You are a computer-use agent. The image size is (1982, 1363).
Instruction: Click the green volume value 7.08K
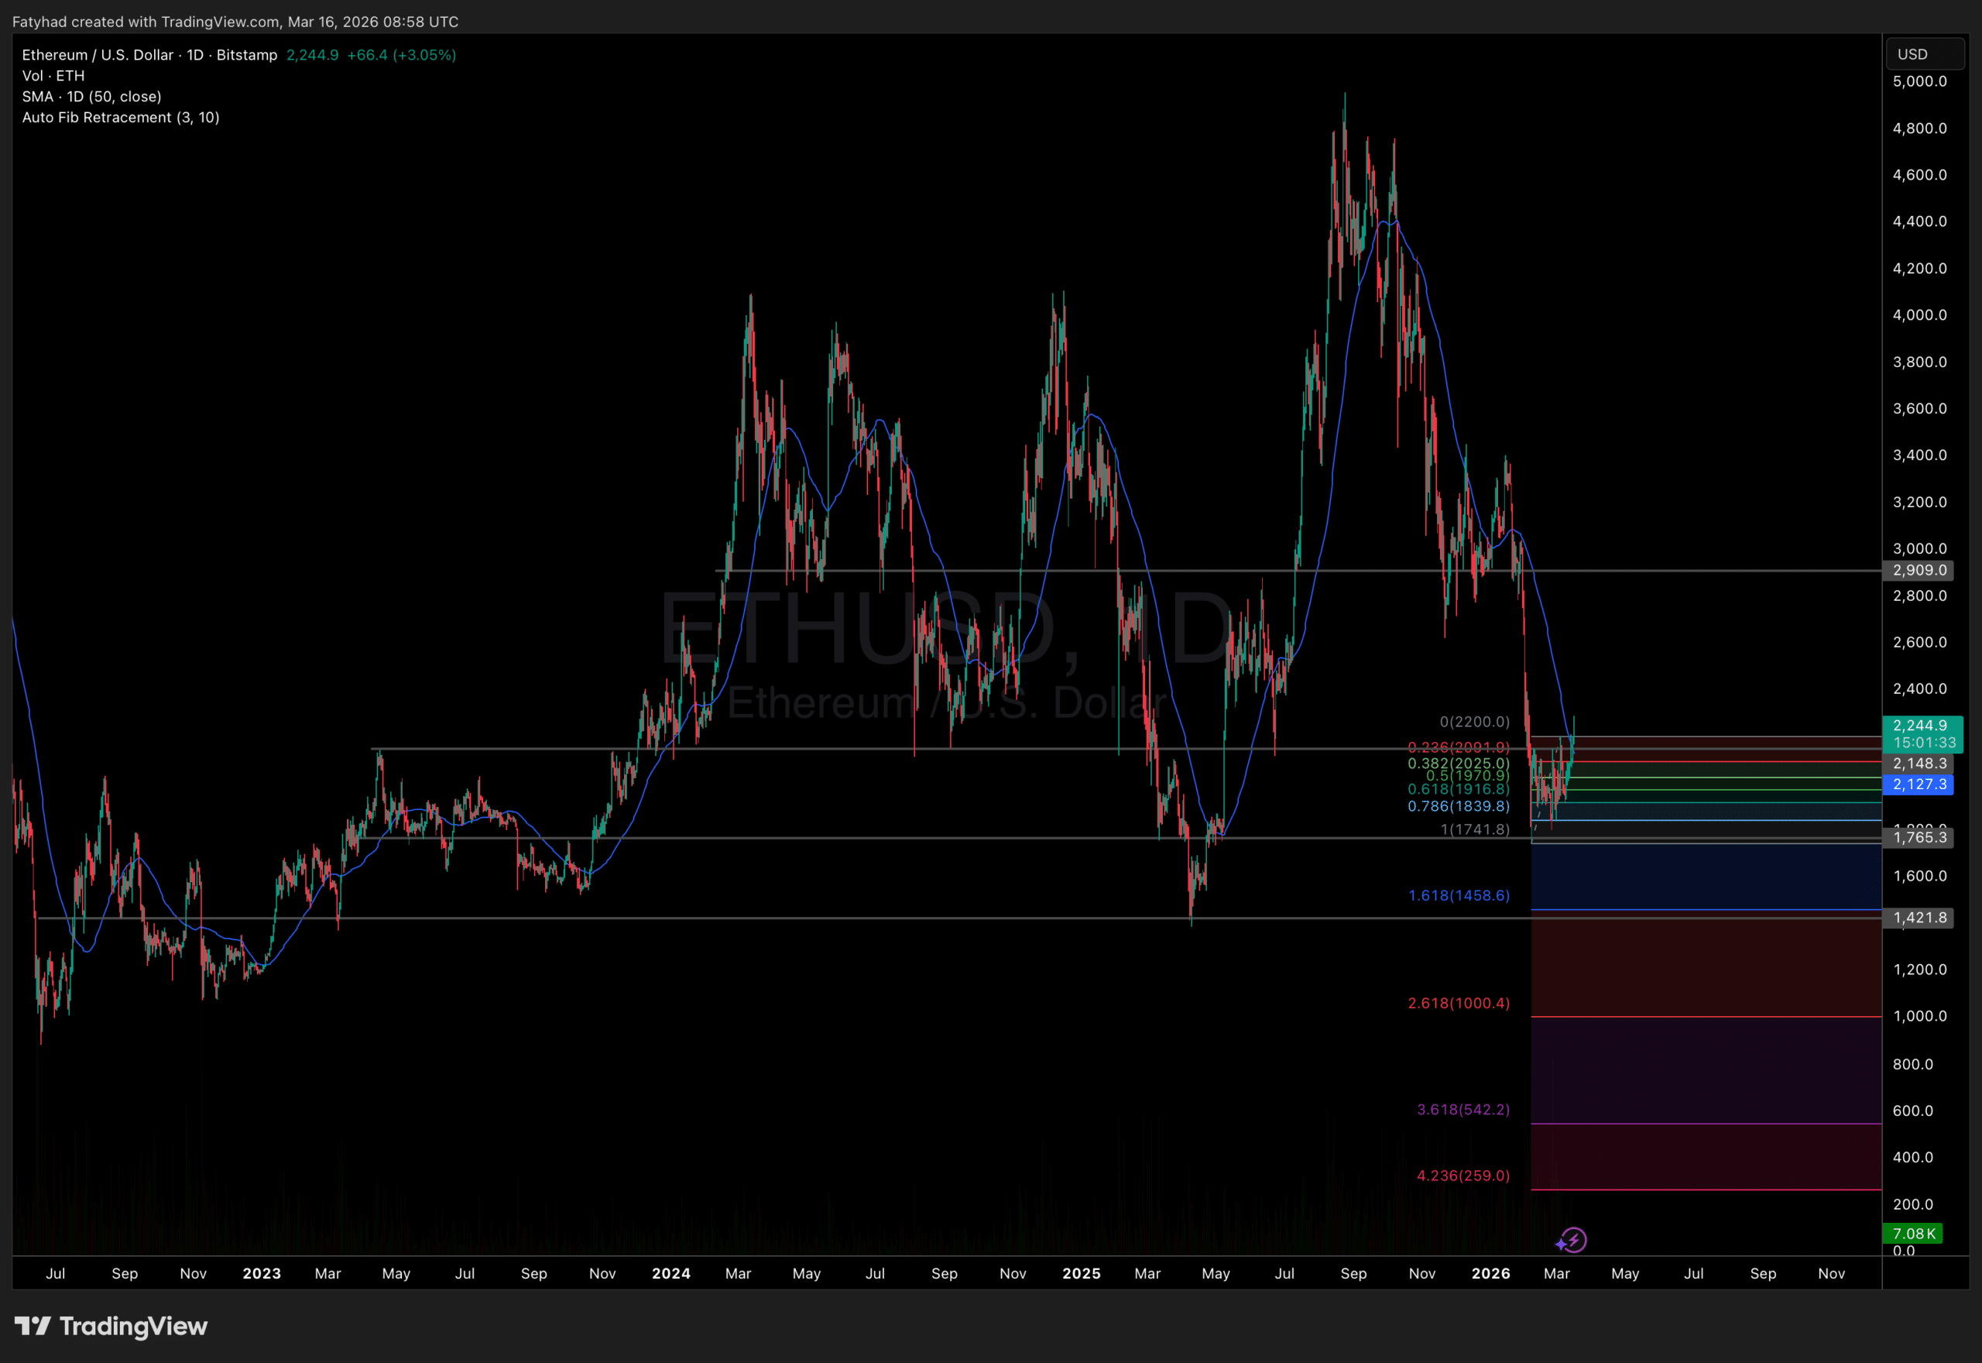tap(1912, 1233)
